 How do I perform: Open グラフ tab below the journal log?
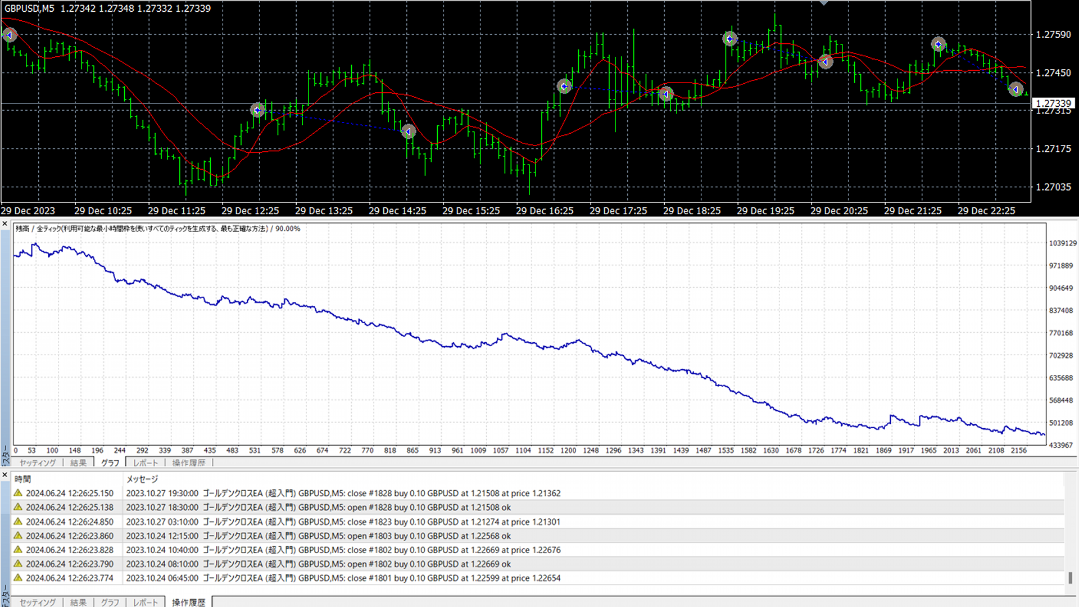point(110,602)
